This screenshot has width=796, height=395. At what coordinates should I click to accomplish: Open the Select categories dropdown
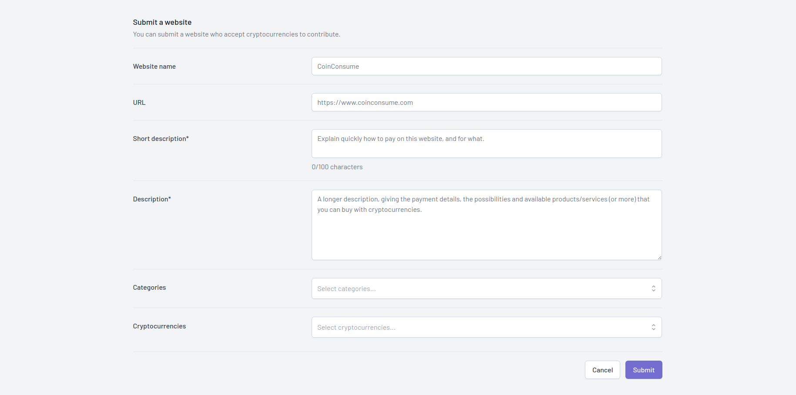click(x=487, y=288)
